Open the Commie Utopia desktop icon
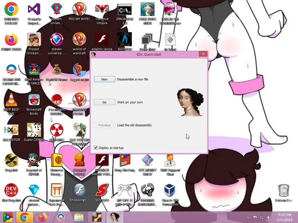298x223 pixels. [x=102, y=13]
